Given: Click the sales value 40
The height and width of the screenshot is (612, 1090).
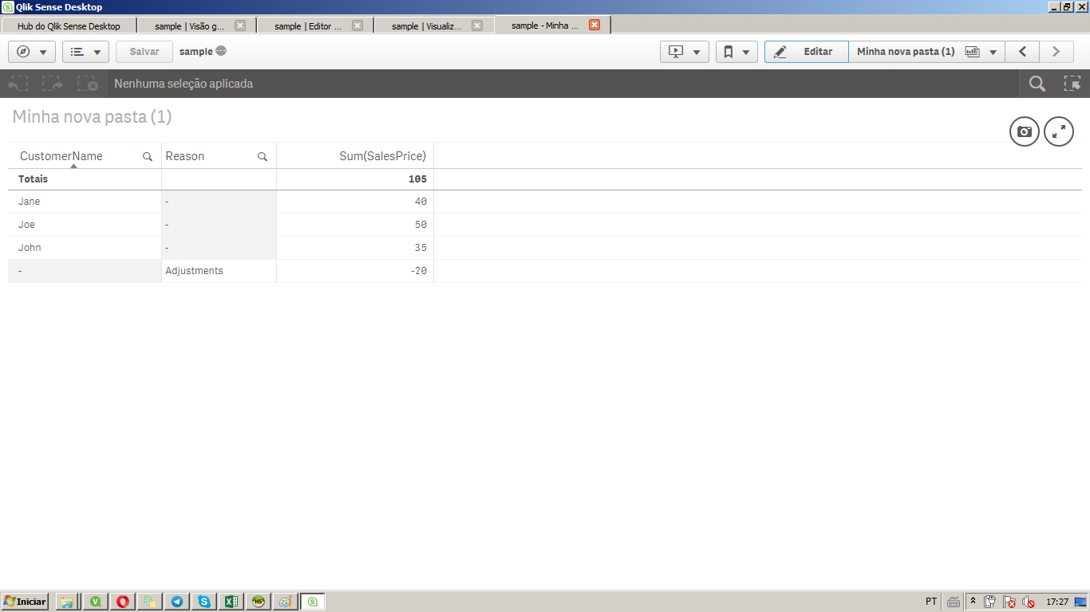Looking at the screenshot, I should 421,202.
